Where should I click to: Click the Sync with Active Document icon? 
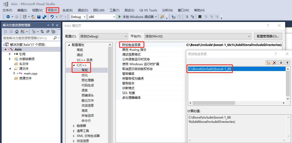point(42,32)
